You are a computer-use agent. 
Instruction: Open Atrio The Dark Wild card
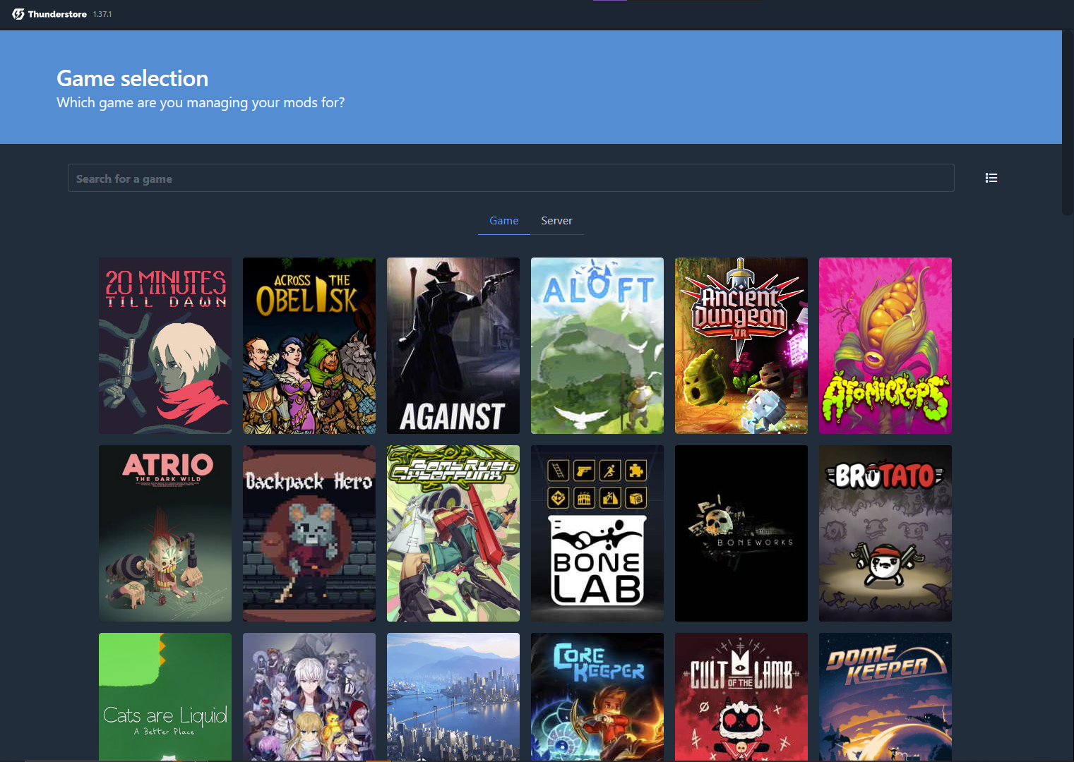point(165,533)
